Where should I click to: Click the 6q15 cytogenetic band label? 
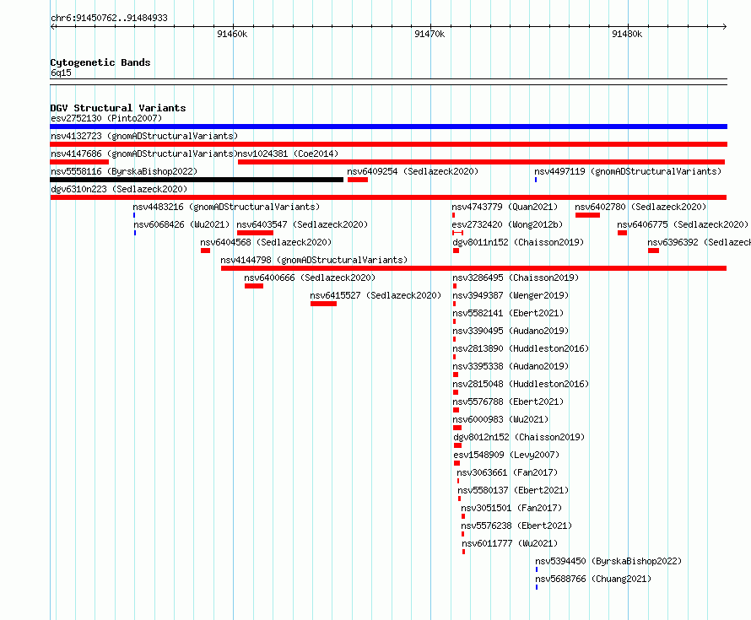[x=61, y=73]
